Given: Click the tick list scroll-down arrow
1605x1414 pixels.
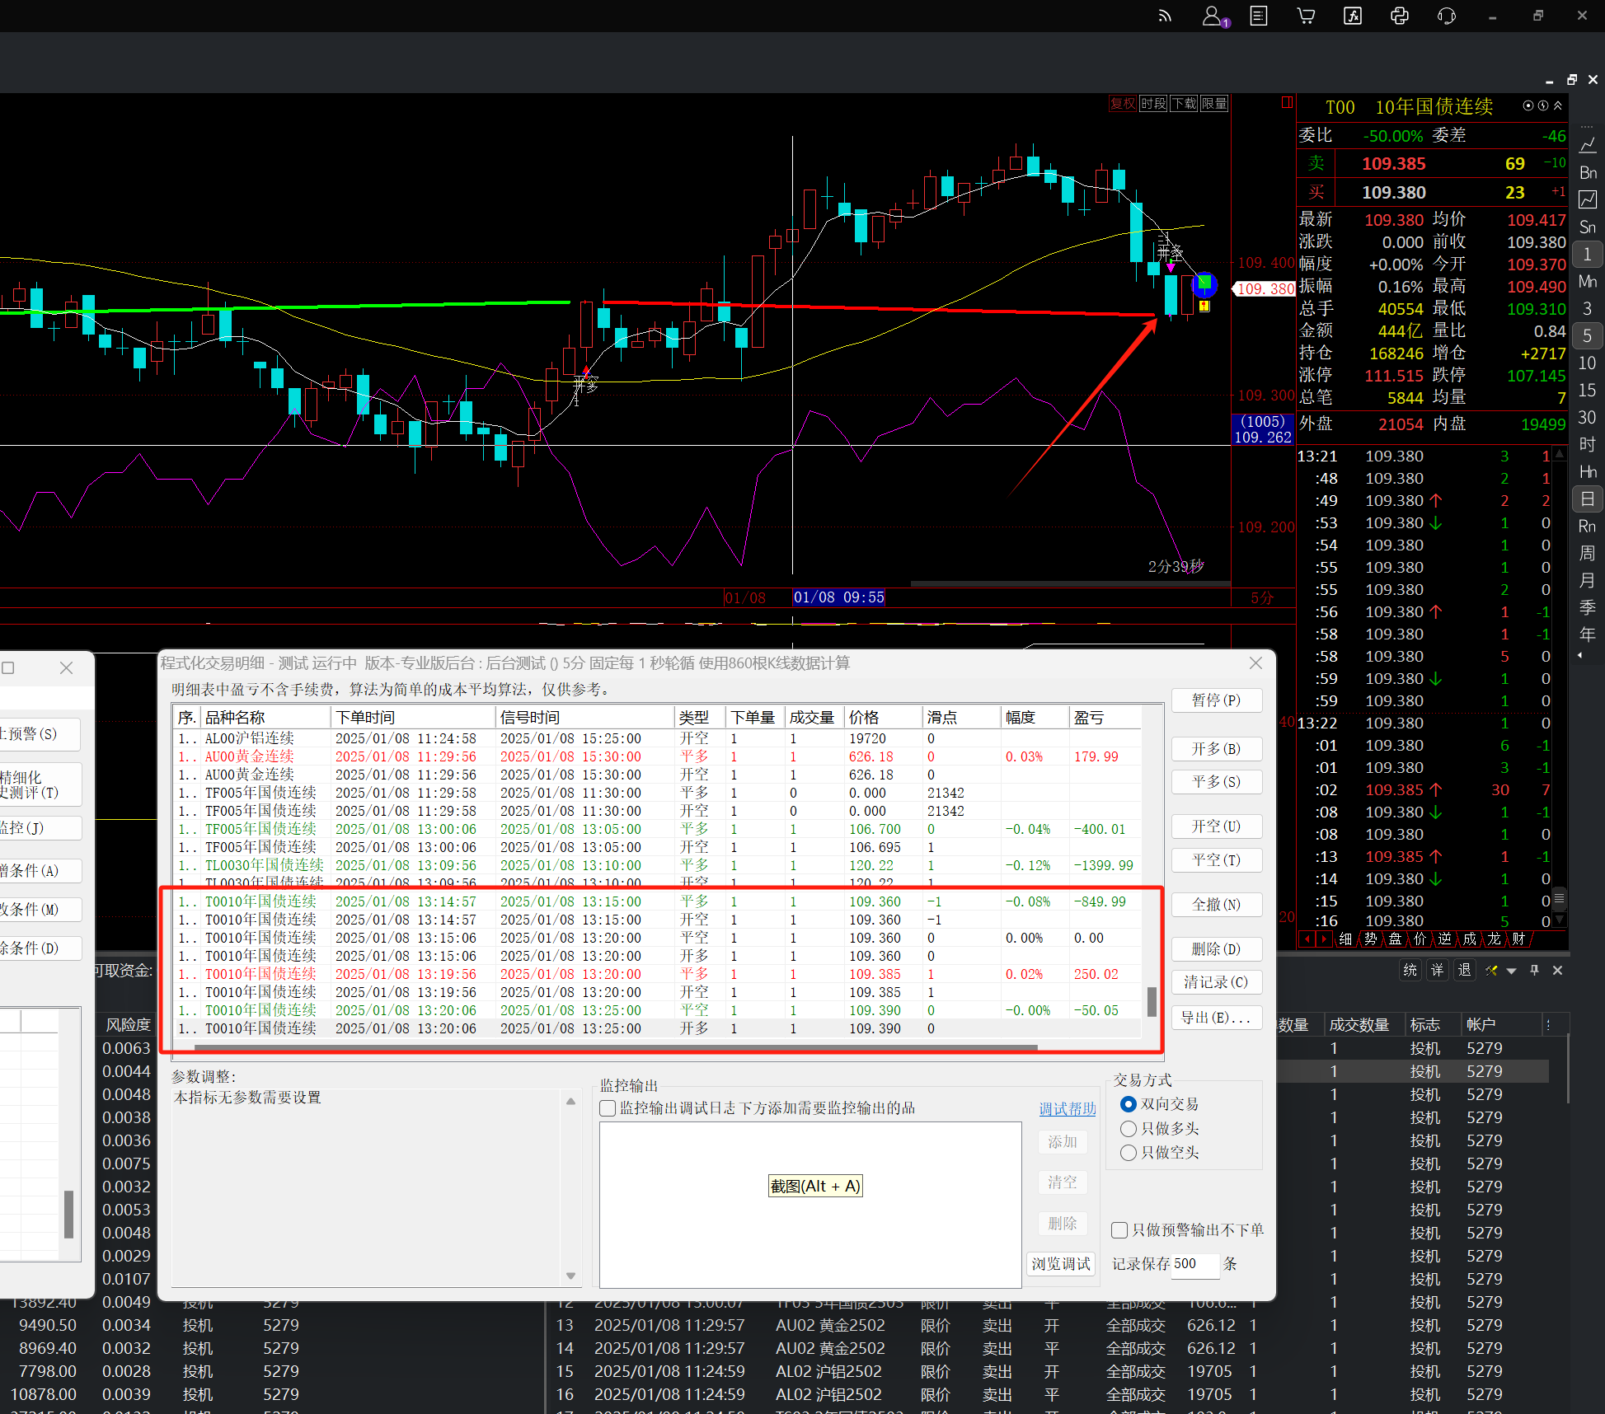Looking at the screenshot, I should [x=1559, y=920].
